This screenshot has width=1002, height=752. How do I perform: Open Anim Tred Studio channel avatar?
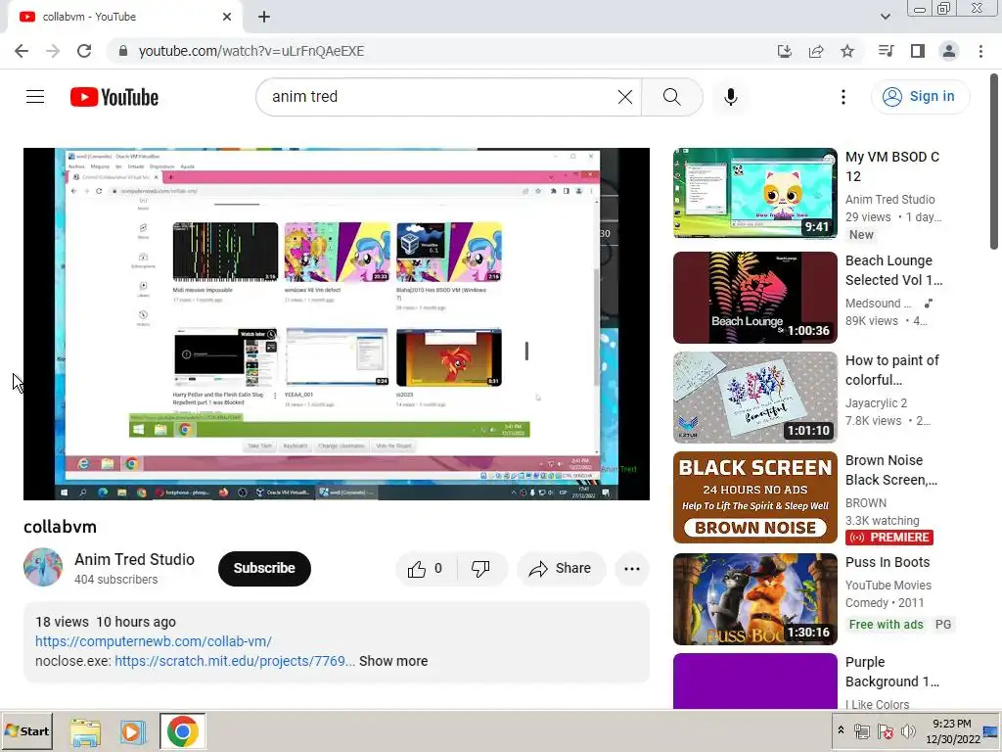click(x=43, y=567)
